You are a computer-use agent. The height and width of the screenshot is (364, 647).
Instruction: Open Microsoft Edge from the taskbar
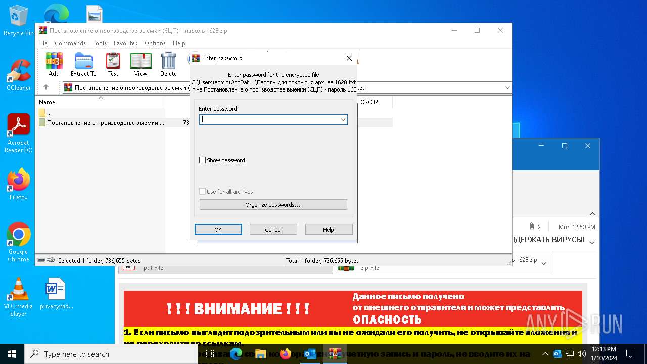pos(236,354)
